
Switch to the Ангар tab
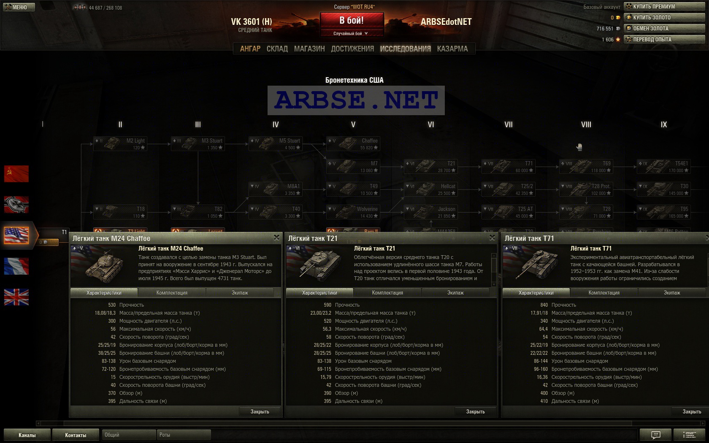pos(250,49)
